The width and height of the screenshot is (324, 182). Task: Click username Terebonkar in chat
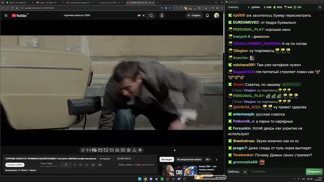click(x=243, y=155)
